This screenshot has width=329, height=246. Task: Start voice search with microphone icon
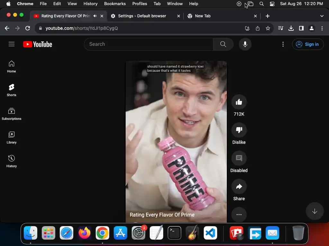tap(245, 44)
